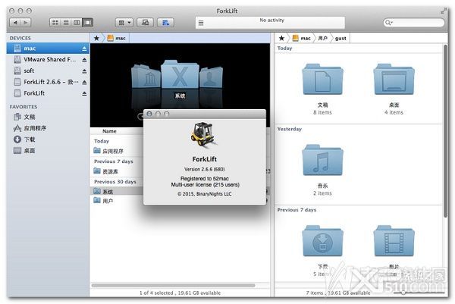Switch to icon view mode
Viewport: 455px width, 304px height.
[x=55, y=22]
